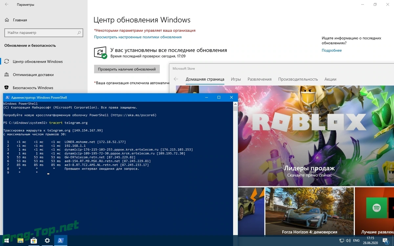
Task: Switch to the Игры tab in Microsoft Store
Action: (x=236, y=79)
